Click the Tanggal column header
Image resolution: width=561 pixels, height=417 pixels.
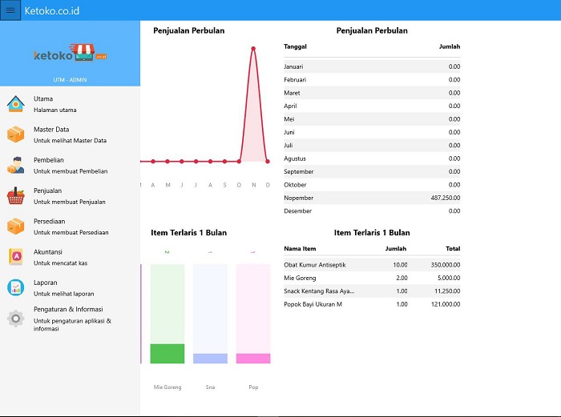296,46
